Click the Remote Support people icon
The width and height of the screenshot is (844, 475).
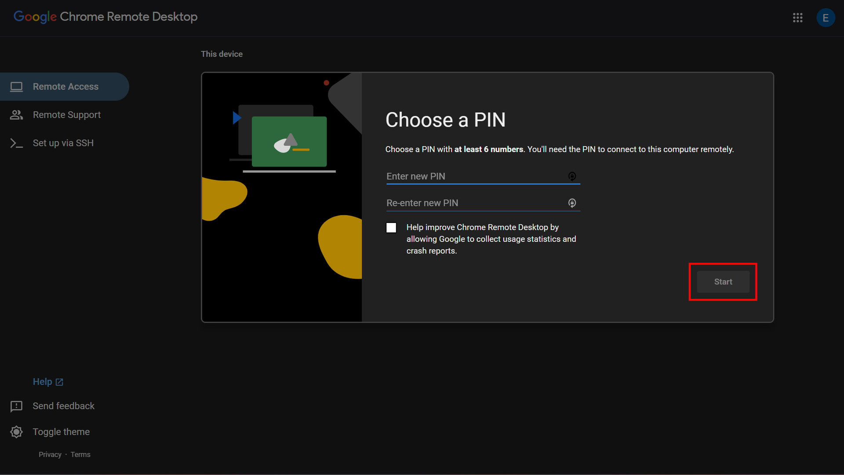(16, 115)
